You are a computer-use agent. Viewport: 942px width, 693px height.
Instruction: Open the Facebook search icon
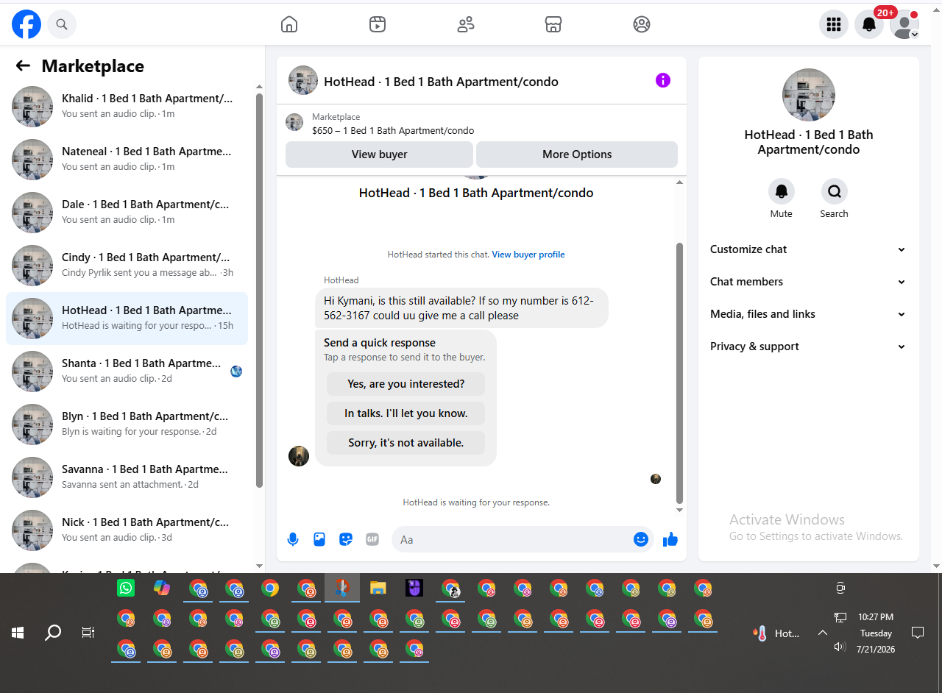(62, 24)
